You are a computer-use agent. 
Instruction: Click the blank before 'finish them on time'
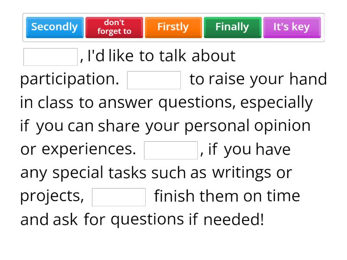point(119,196)
